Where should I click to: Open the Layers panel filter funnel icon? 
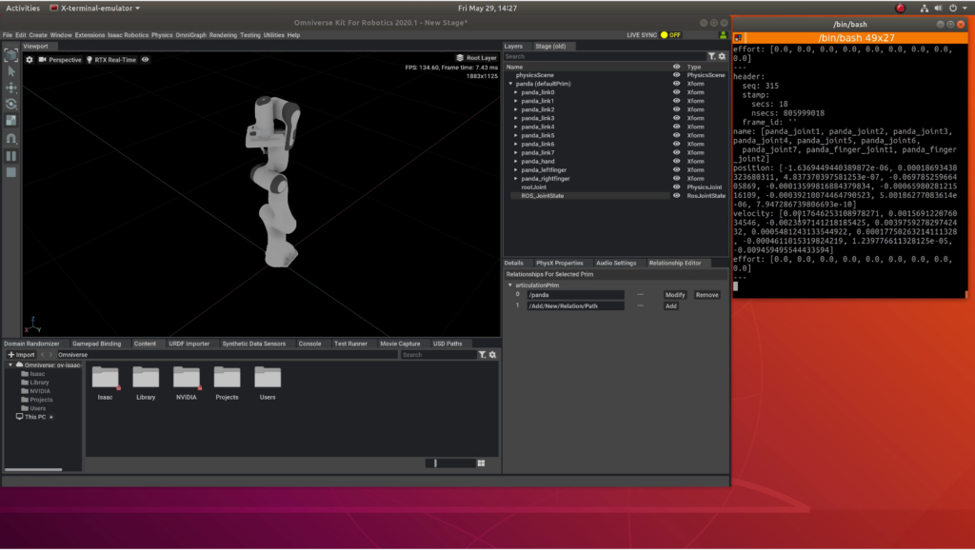click(712, 56)
